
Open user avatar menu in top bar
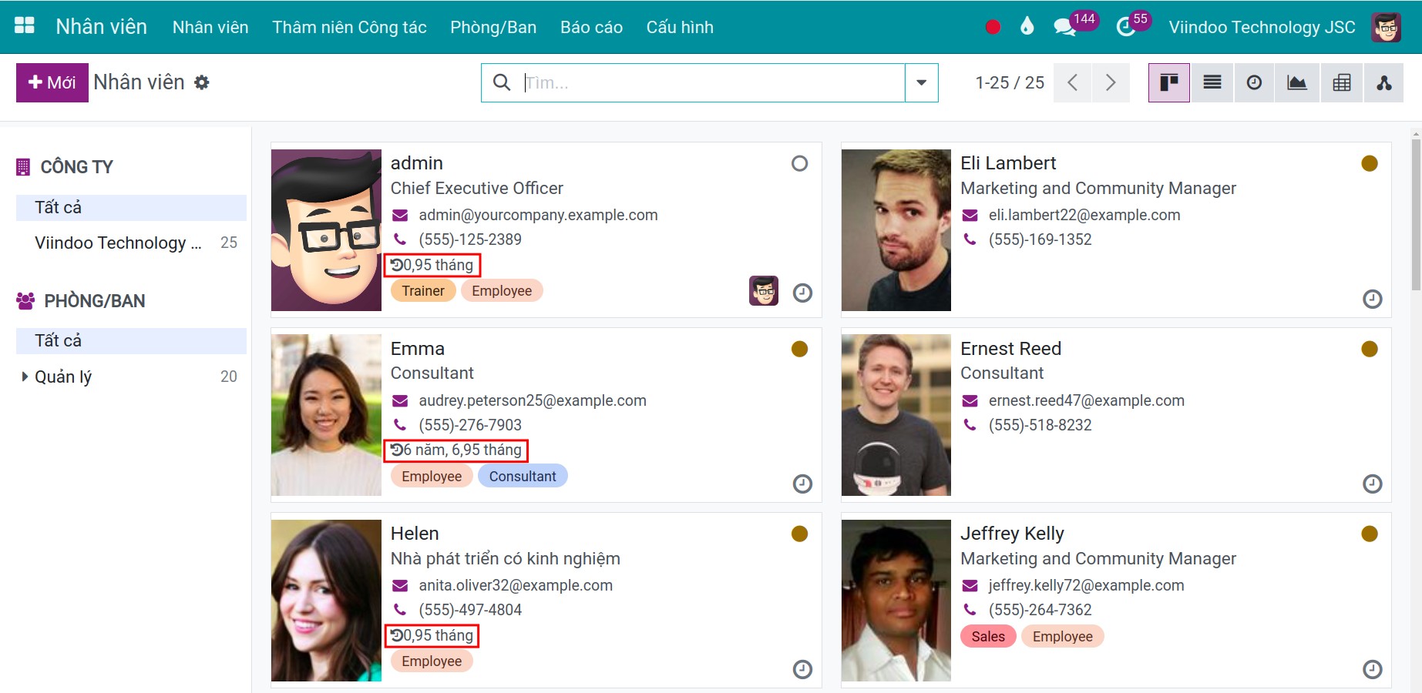[1386, 27]
